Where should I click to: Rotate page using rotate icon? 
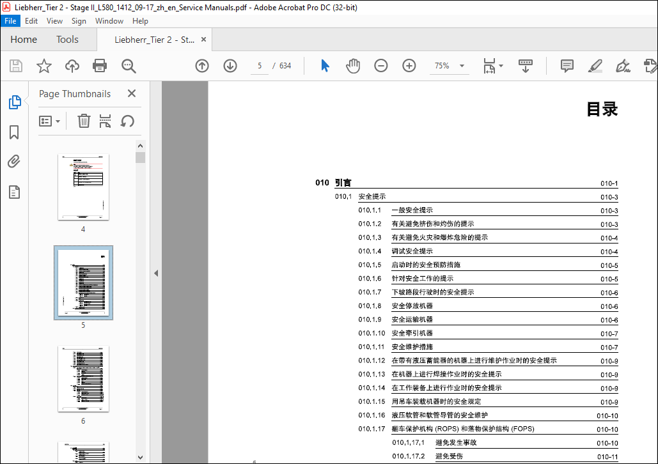point(127,121)
